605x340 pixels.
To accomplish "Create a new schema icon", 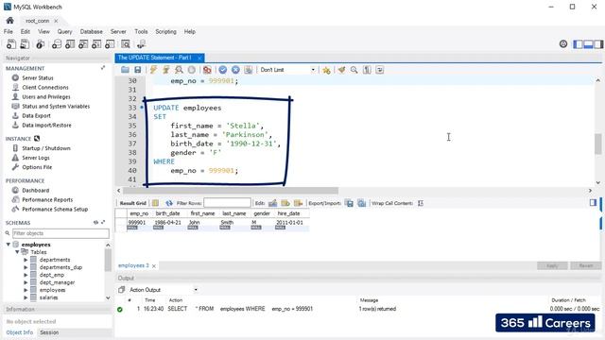I will [x=57, y=44].
